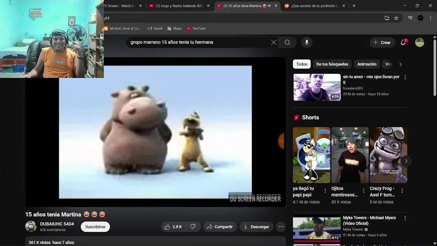Viewport: 437px width, 246px height.
Task: Open the media control icon in the Chrome toolbar
Action: [410, 18]
